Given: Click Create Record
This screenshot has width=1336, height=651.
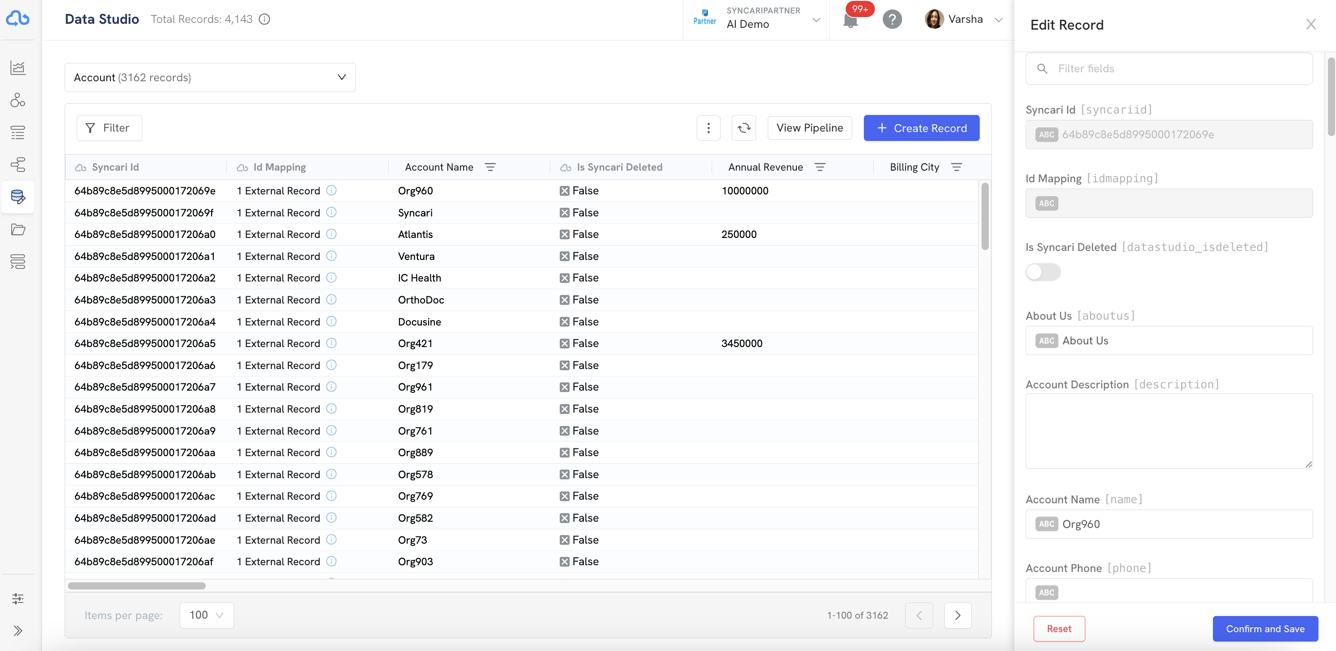Looking at the screenshot, I should tap(921, 128).
